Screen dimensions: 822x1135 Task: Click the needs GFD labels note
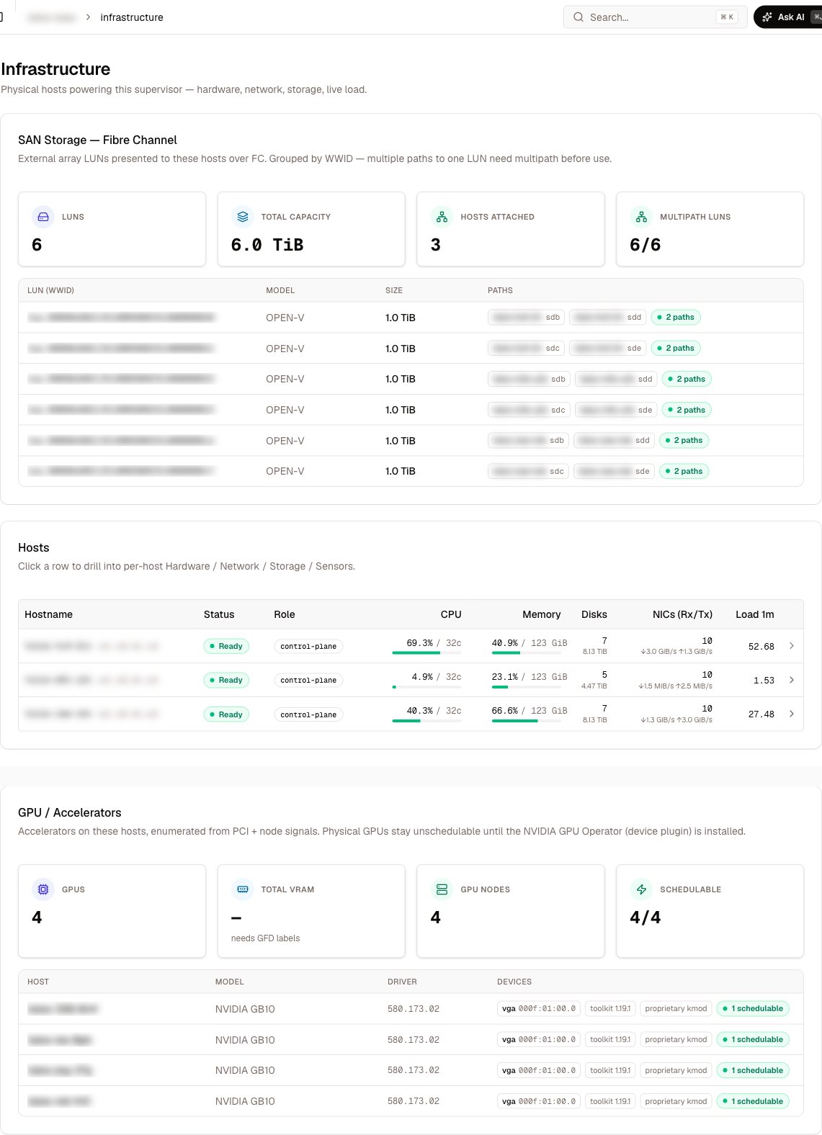(x=265, y=938)
